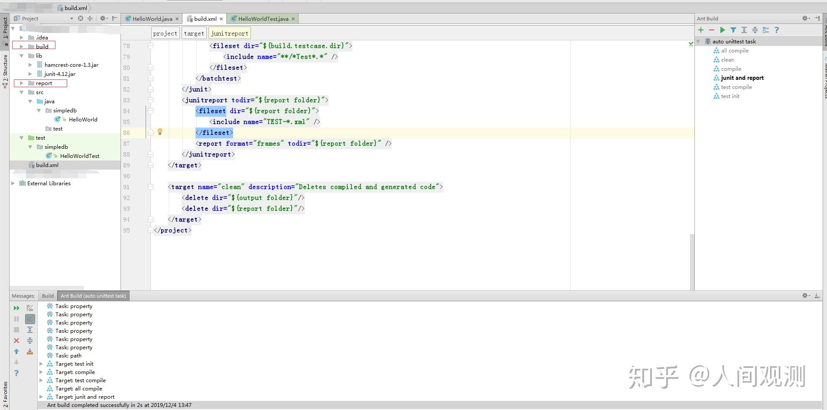The height and width of the screenshot is (410, 827).
Task: Click the Ant Build filter targets icon
Action: [733, 30]
